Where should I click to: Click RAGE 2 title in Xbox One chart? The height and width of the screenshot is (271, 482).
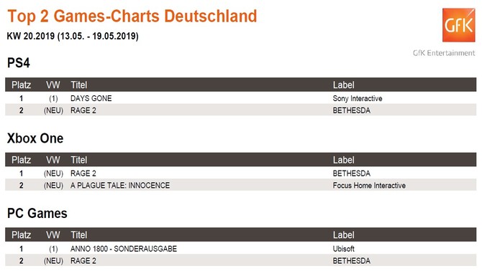(83, 173)
